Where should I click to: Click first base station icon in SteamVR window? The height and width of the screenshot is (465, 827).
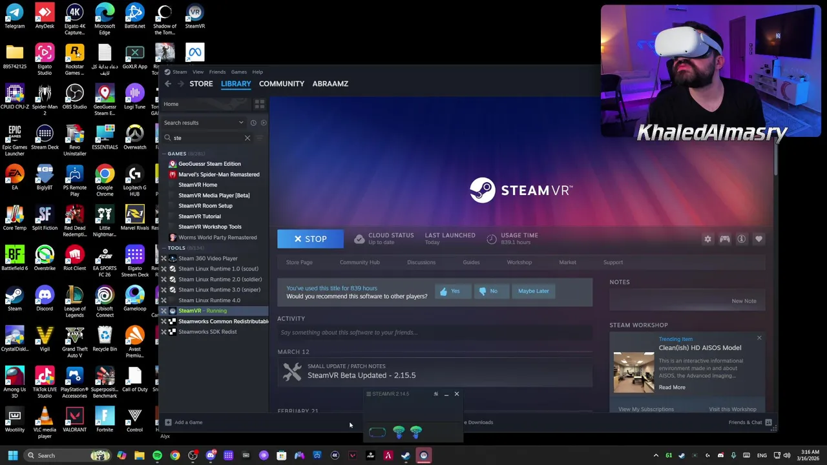[x=399, y=431]
